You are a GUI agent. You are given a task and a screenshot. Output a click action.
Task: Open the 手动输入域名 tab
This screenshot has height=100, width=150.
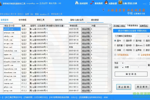pos(119,25)
